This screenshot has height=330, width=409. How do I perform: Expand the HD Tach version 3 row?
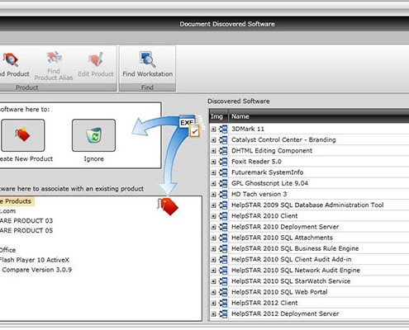click(x=213, y=194)
